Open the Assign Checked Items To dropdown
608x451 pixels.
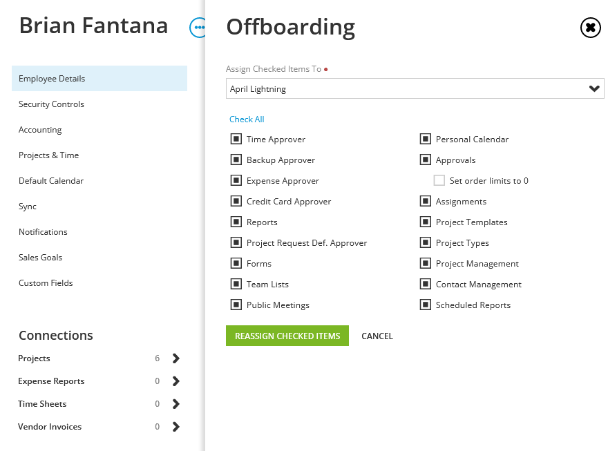point(415,88)
